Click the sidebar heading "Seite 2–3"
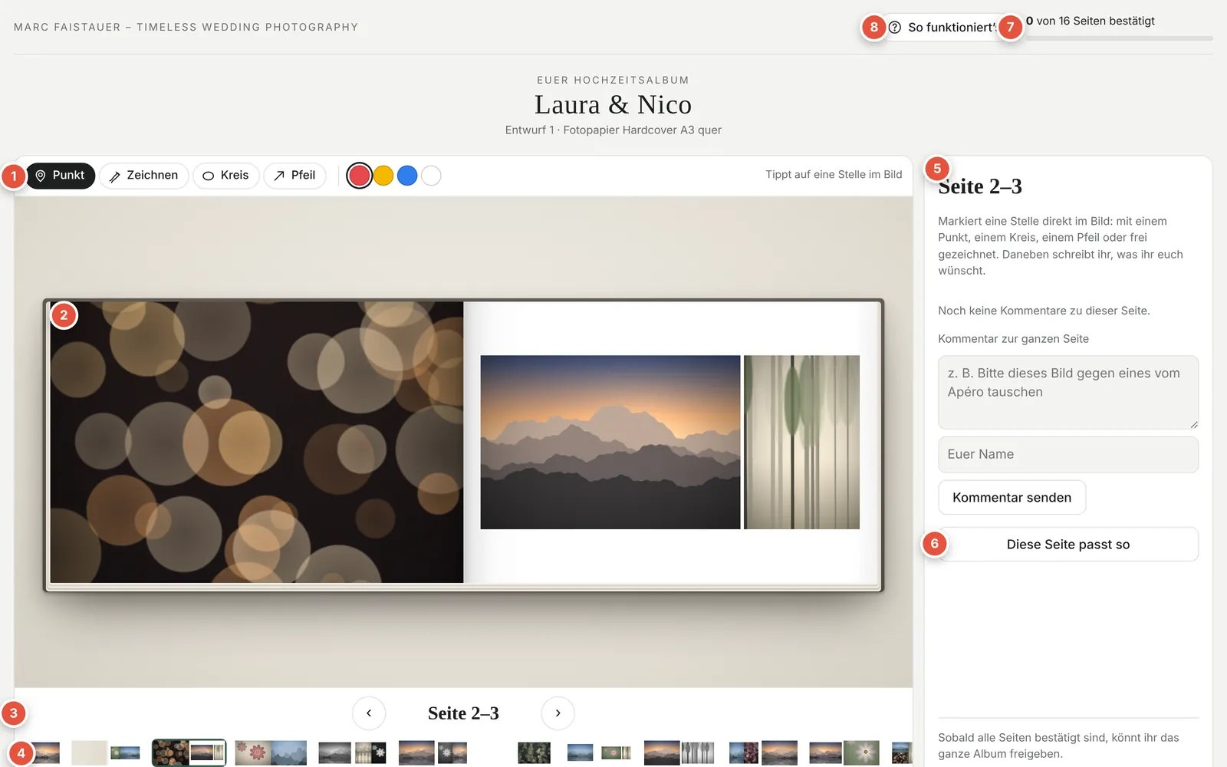 [x=980, y=186]
